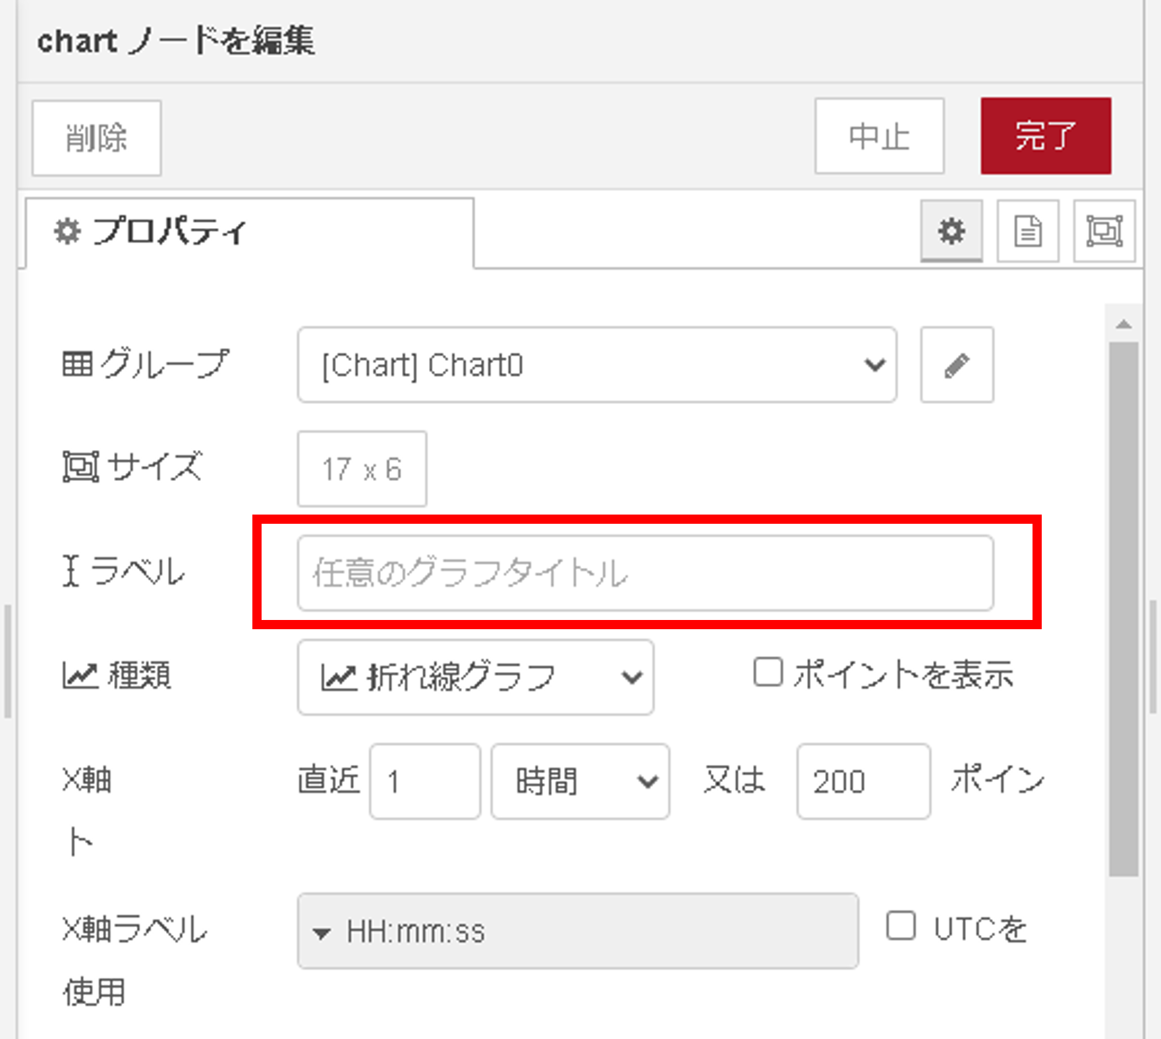Viewport: 1161px width, 1039px height.
Task: Open node properties gear icon
Action: pos(951,231)
